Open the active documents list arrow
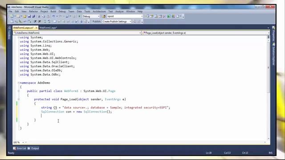The width and height of the screenshot is (285, 160). tap(268, 28)
